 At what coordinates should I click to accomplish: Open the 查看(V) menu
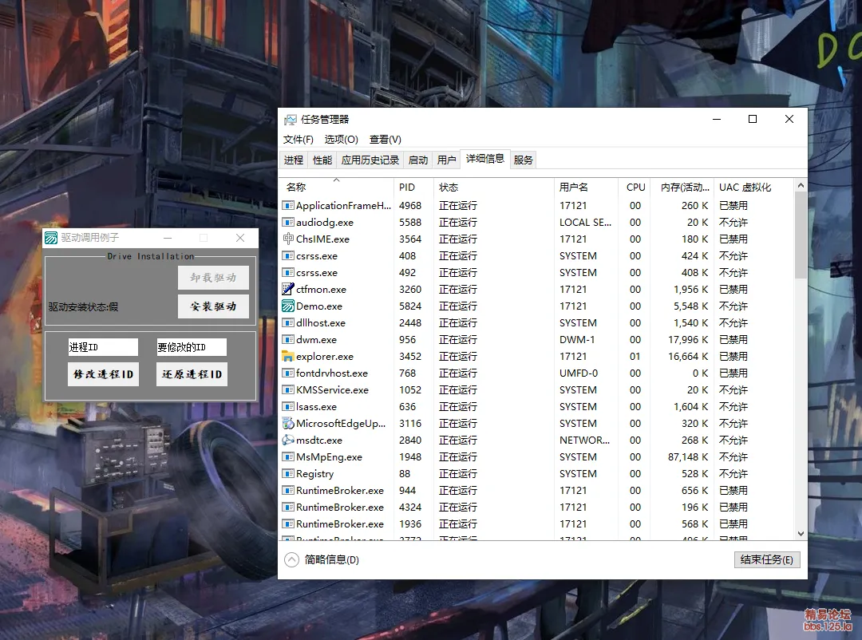click(386, 140)
